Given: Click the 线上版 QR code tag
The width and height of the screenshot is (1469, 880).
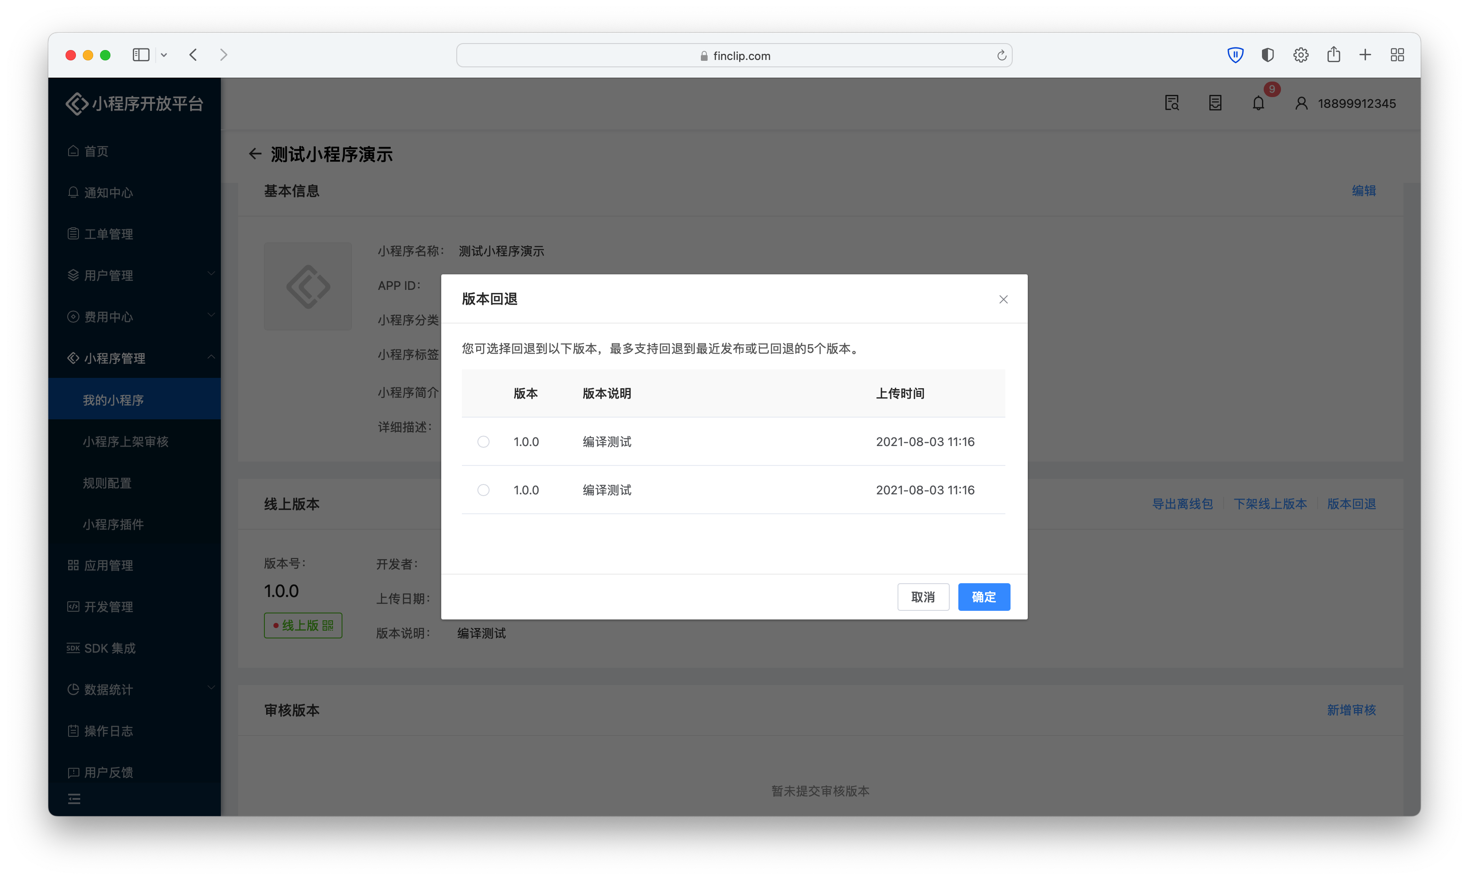Looking at the screenshot, I should (303, 625).
